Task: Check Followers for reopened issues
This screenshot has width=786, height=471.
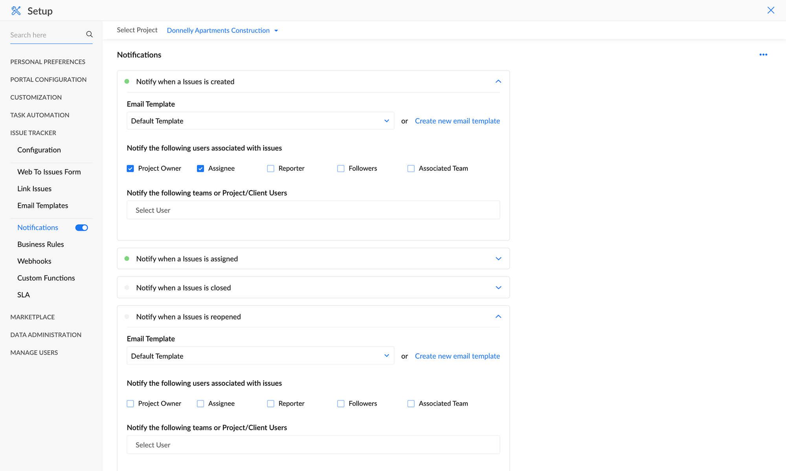Action: [x=341, y=403]
